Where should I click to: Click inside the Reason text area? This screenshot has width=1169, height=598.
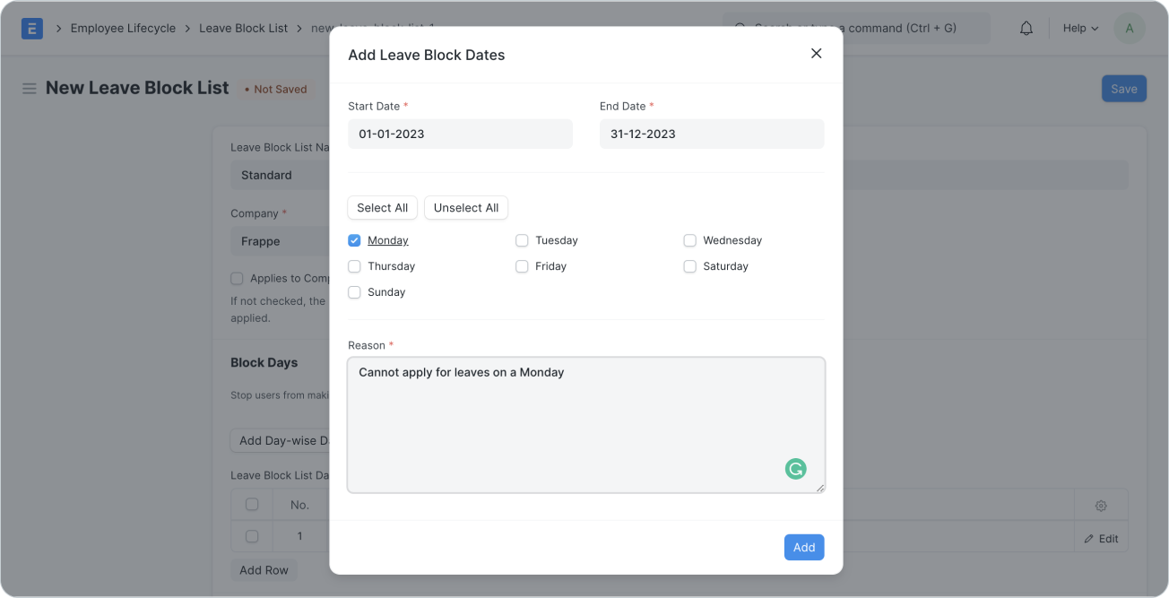[x=586, y=425]
